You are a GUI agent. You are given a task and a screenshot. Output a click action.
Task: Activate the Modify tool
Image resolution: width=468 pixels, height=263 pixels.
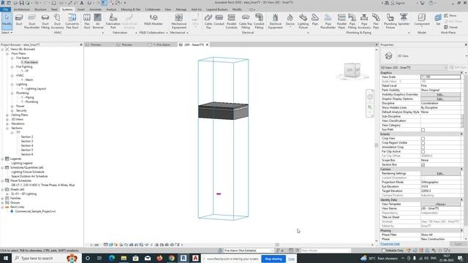(x=7, y=20)
